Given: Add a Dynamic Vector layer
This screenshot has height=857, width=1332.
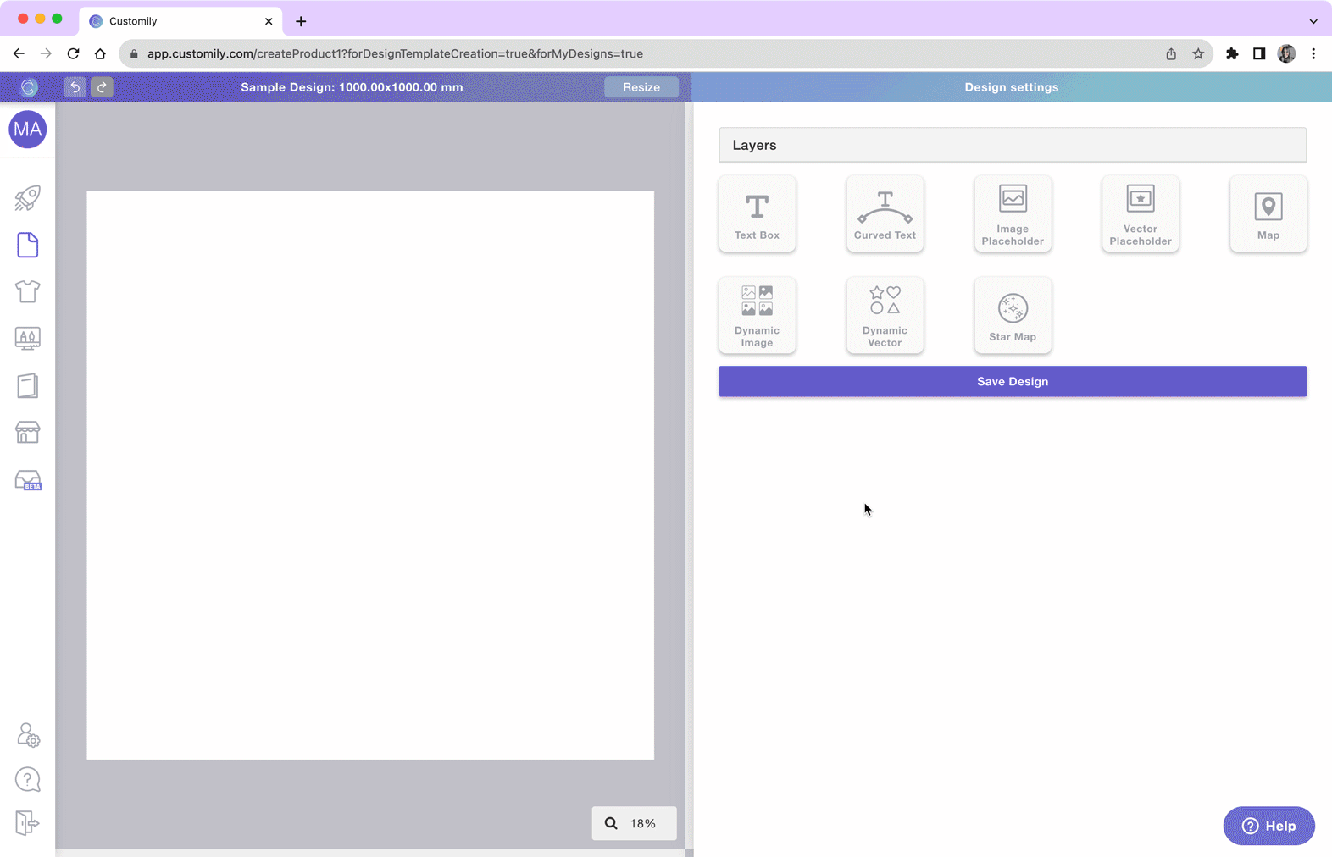Looking at the screenshot, I should pos(885,315).
